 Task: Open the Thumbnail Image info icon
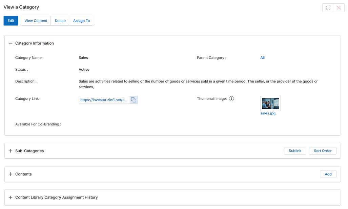point(231,99)
